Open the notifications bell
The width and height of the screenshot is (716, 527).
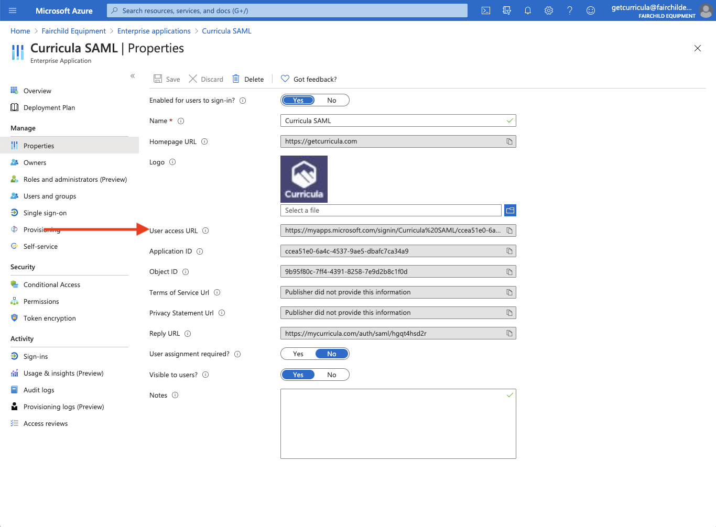coord(528,10)
